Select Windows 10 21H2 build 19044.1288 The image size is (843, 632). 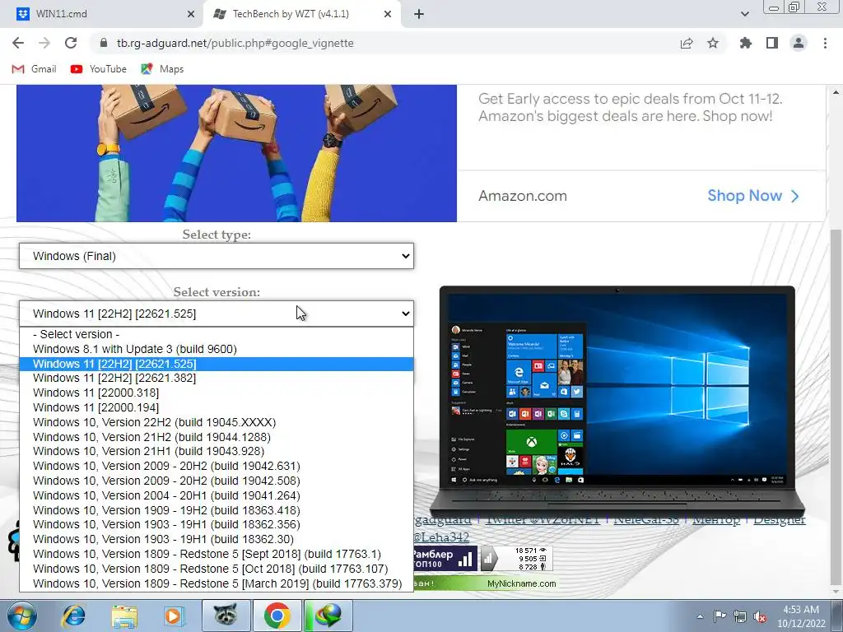(217, 437)
